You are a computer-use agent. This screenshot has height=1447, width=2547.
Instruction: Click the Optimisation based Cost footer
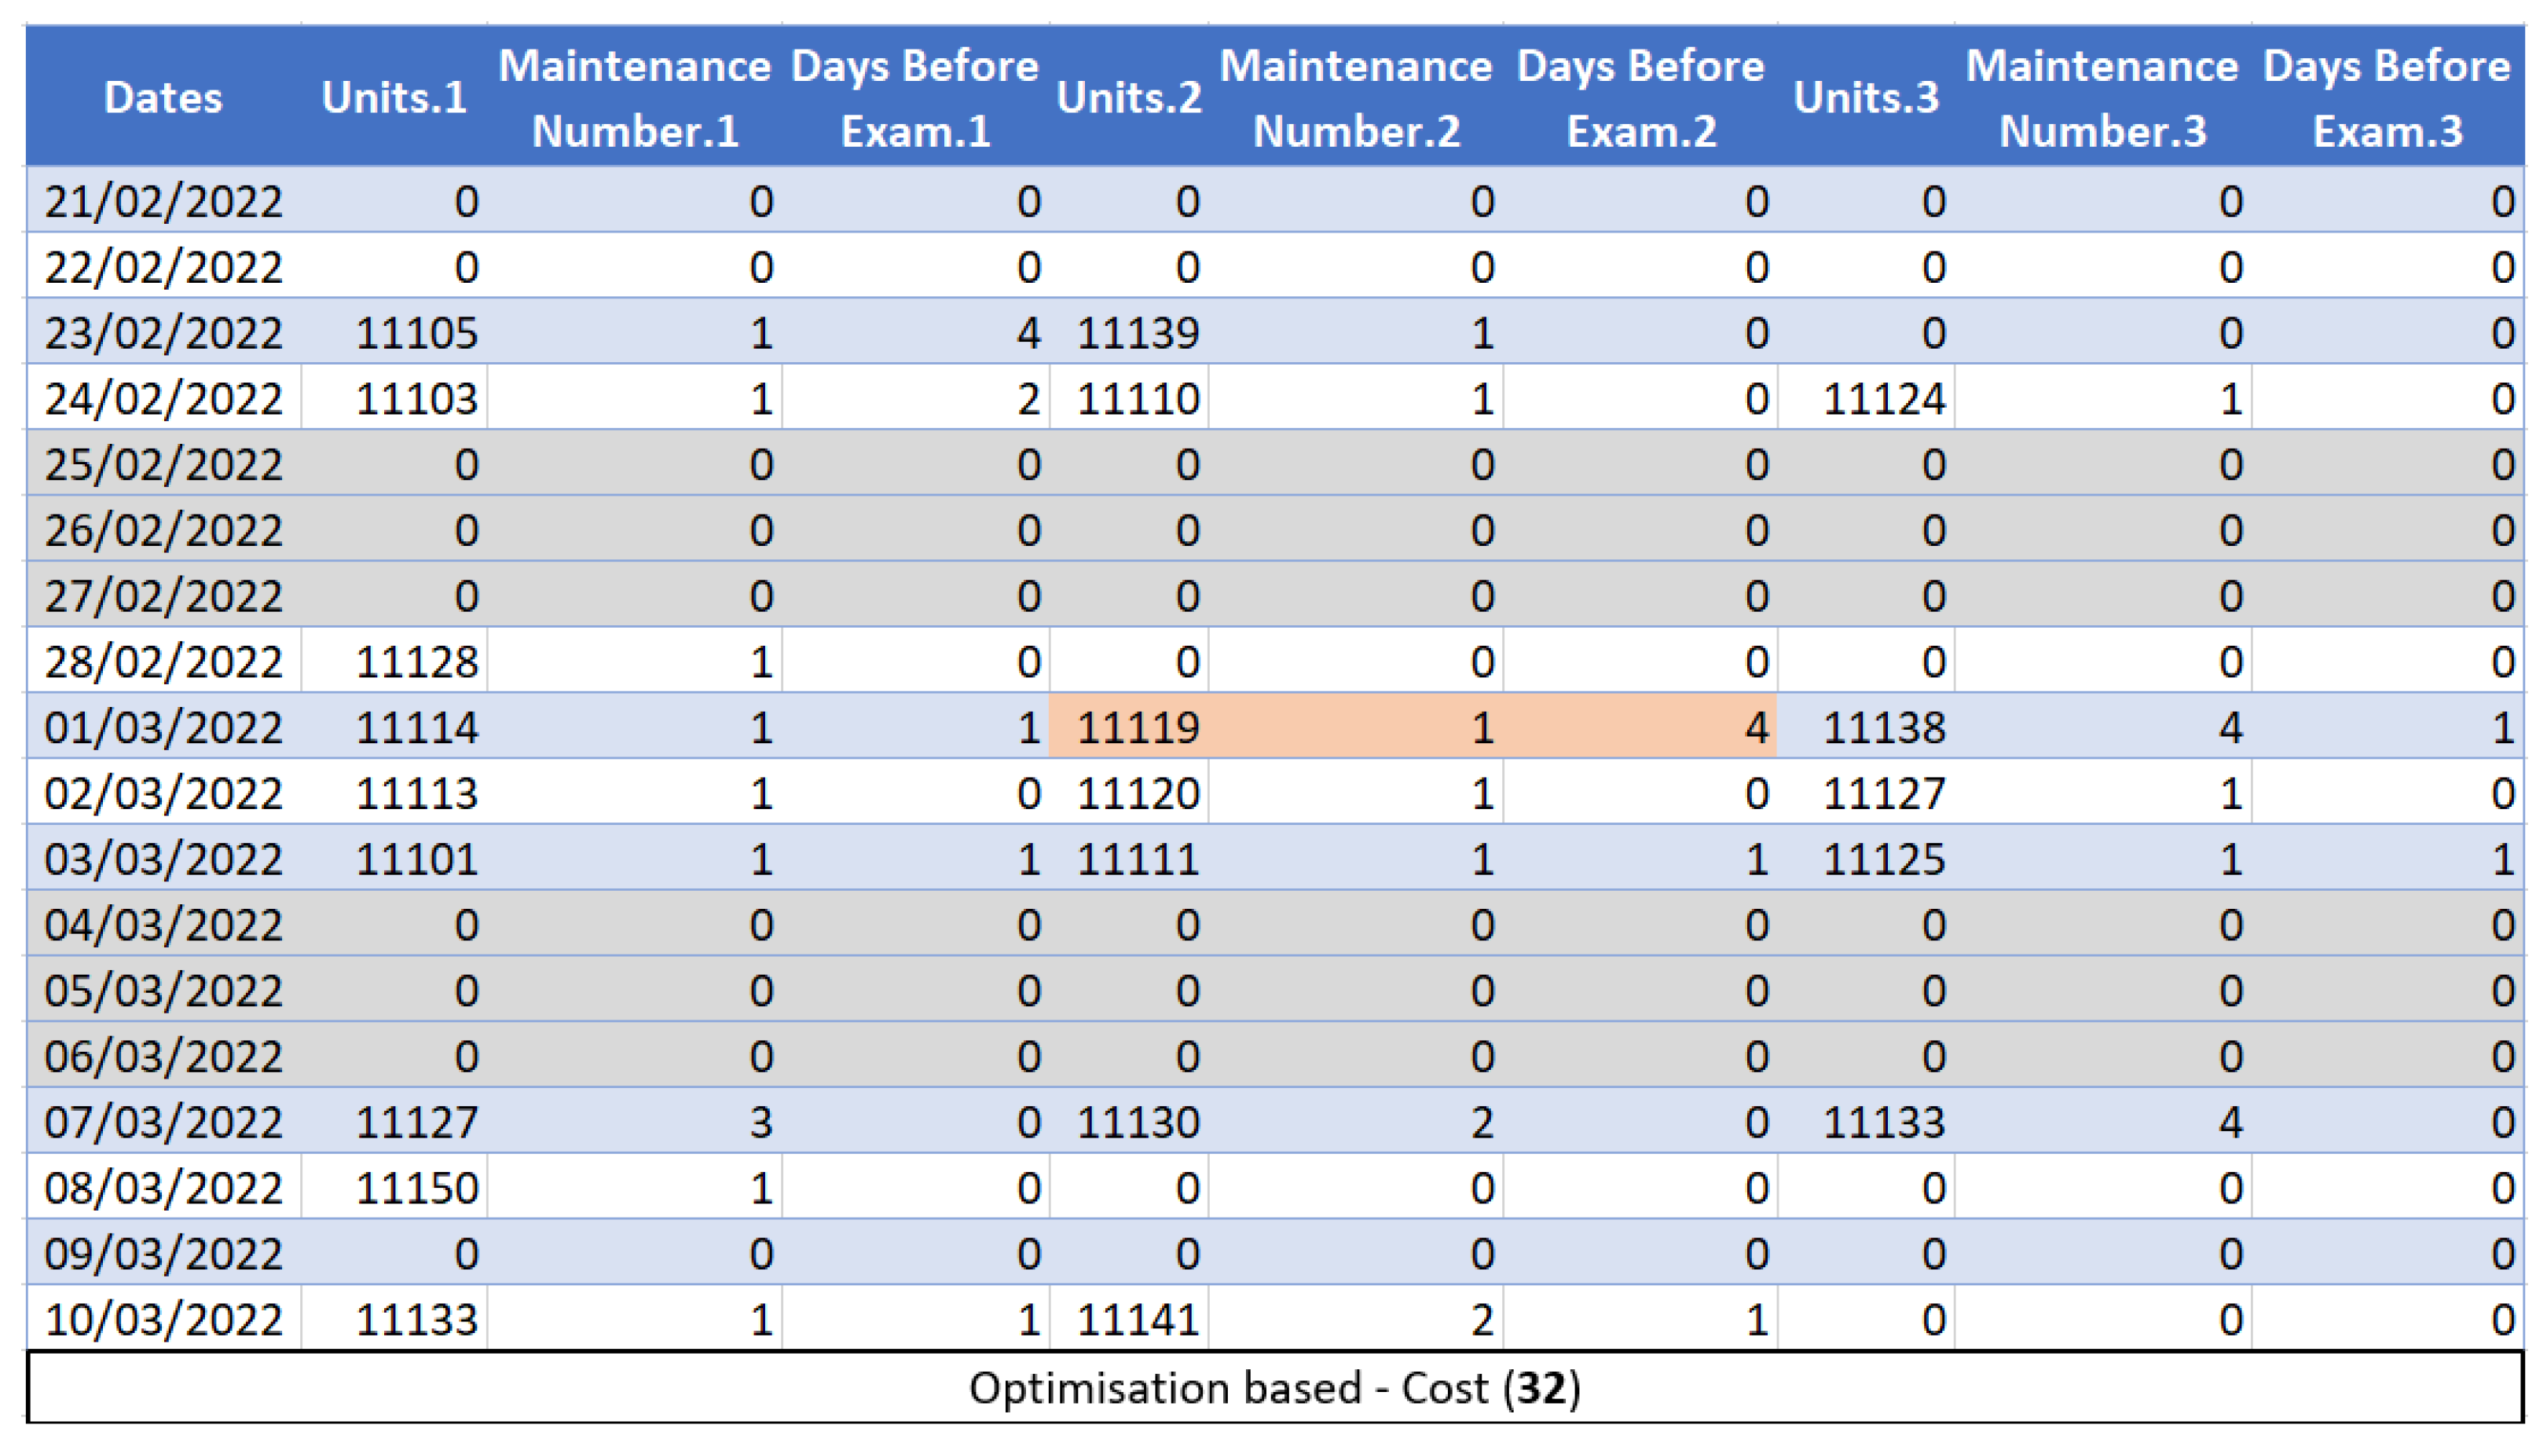[1274, 1387]
